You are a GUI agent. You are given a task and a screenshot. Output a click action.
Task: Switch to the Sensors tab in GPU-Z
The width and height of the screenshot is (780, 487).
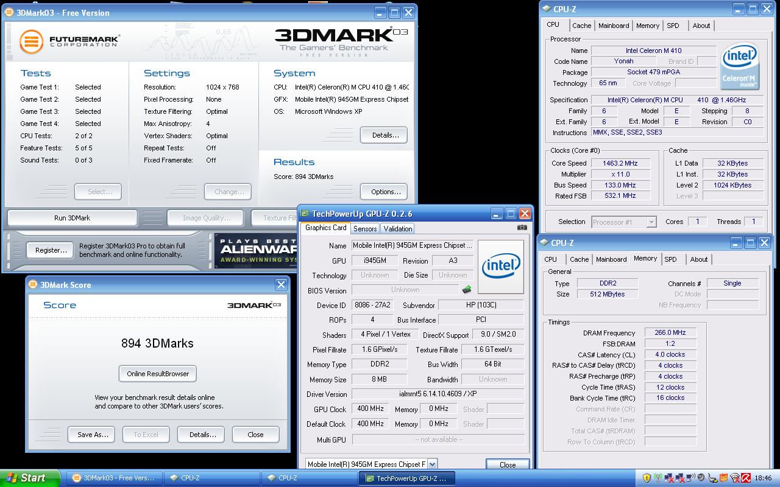tap(365, 228)
